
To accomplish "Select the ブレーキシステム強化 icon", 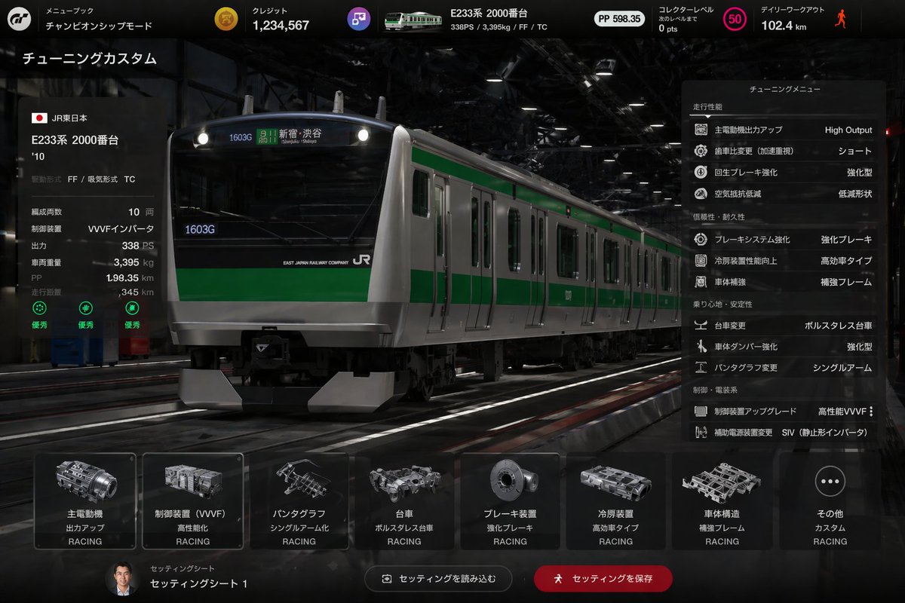I will (701, 239).
